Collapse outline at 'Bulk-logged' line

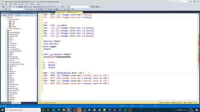pyautogui.click(x=43, y=46)
